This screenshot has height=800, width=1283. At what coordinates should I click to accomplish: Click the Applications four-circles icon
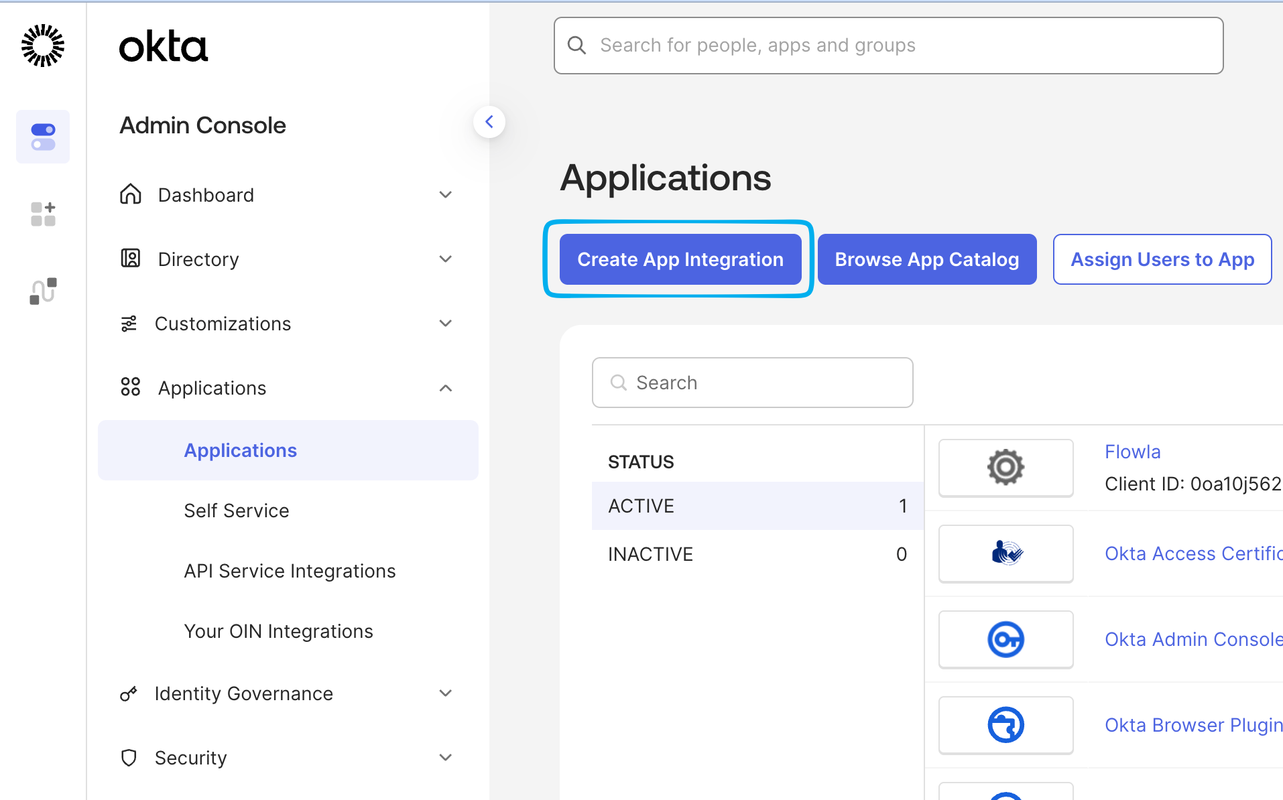point(131,387)
